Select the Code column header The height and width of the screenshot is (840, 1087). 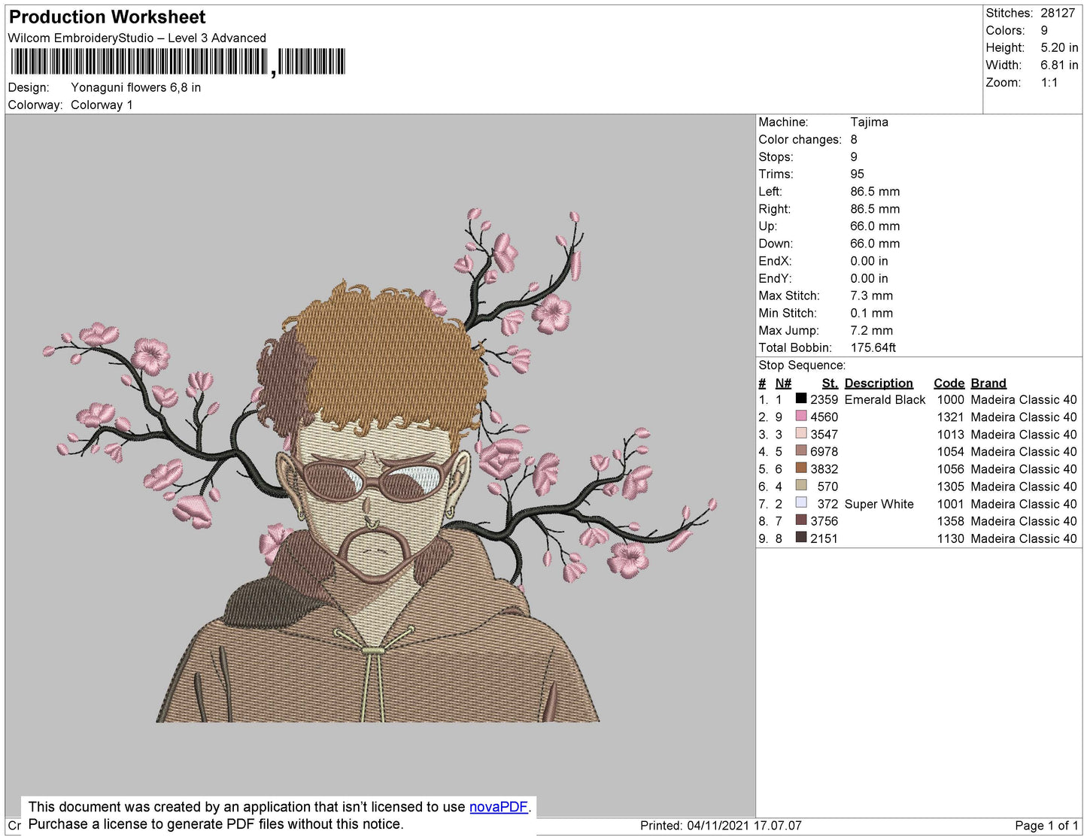pos(949,383)
